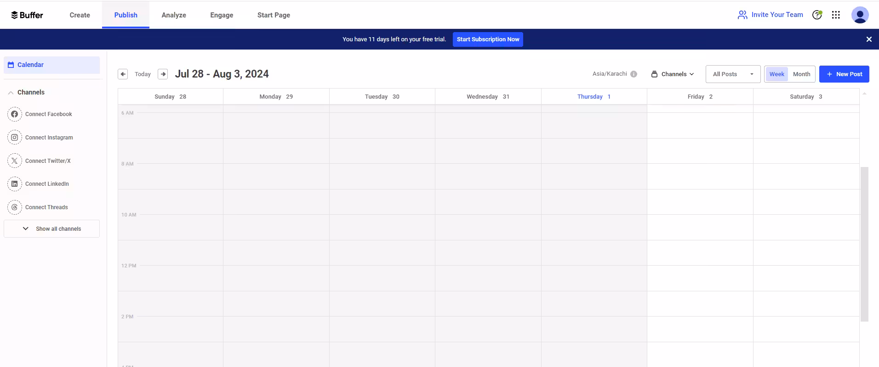Click the Buffer logo

click(x=27, y=15)
